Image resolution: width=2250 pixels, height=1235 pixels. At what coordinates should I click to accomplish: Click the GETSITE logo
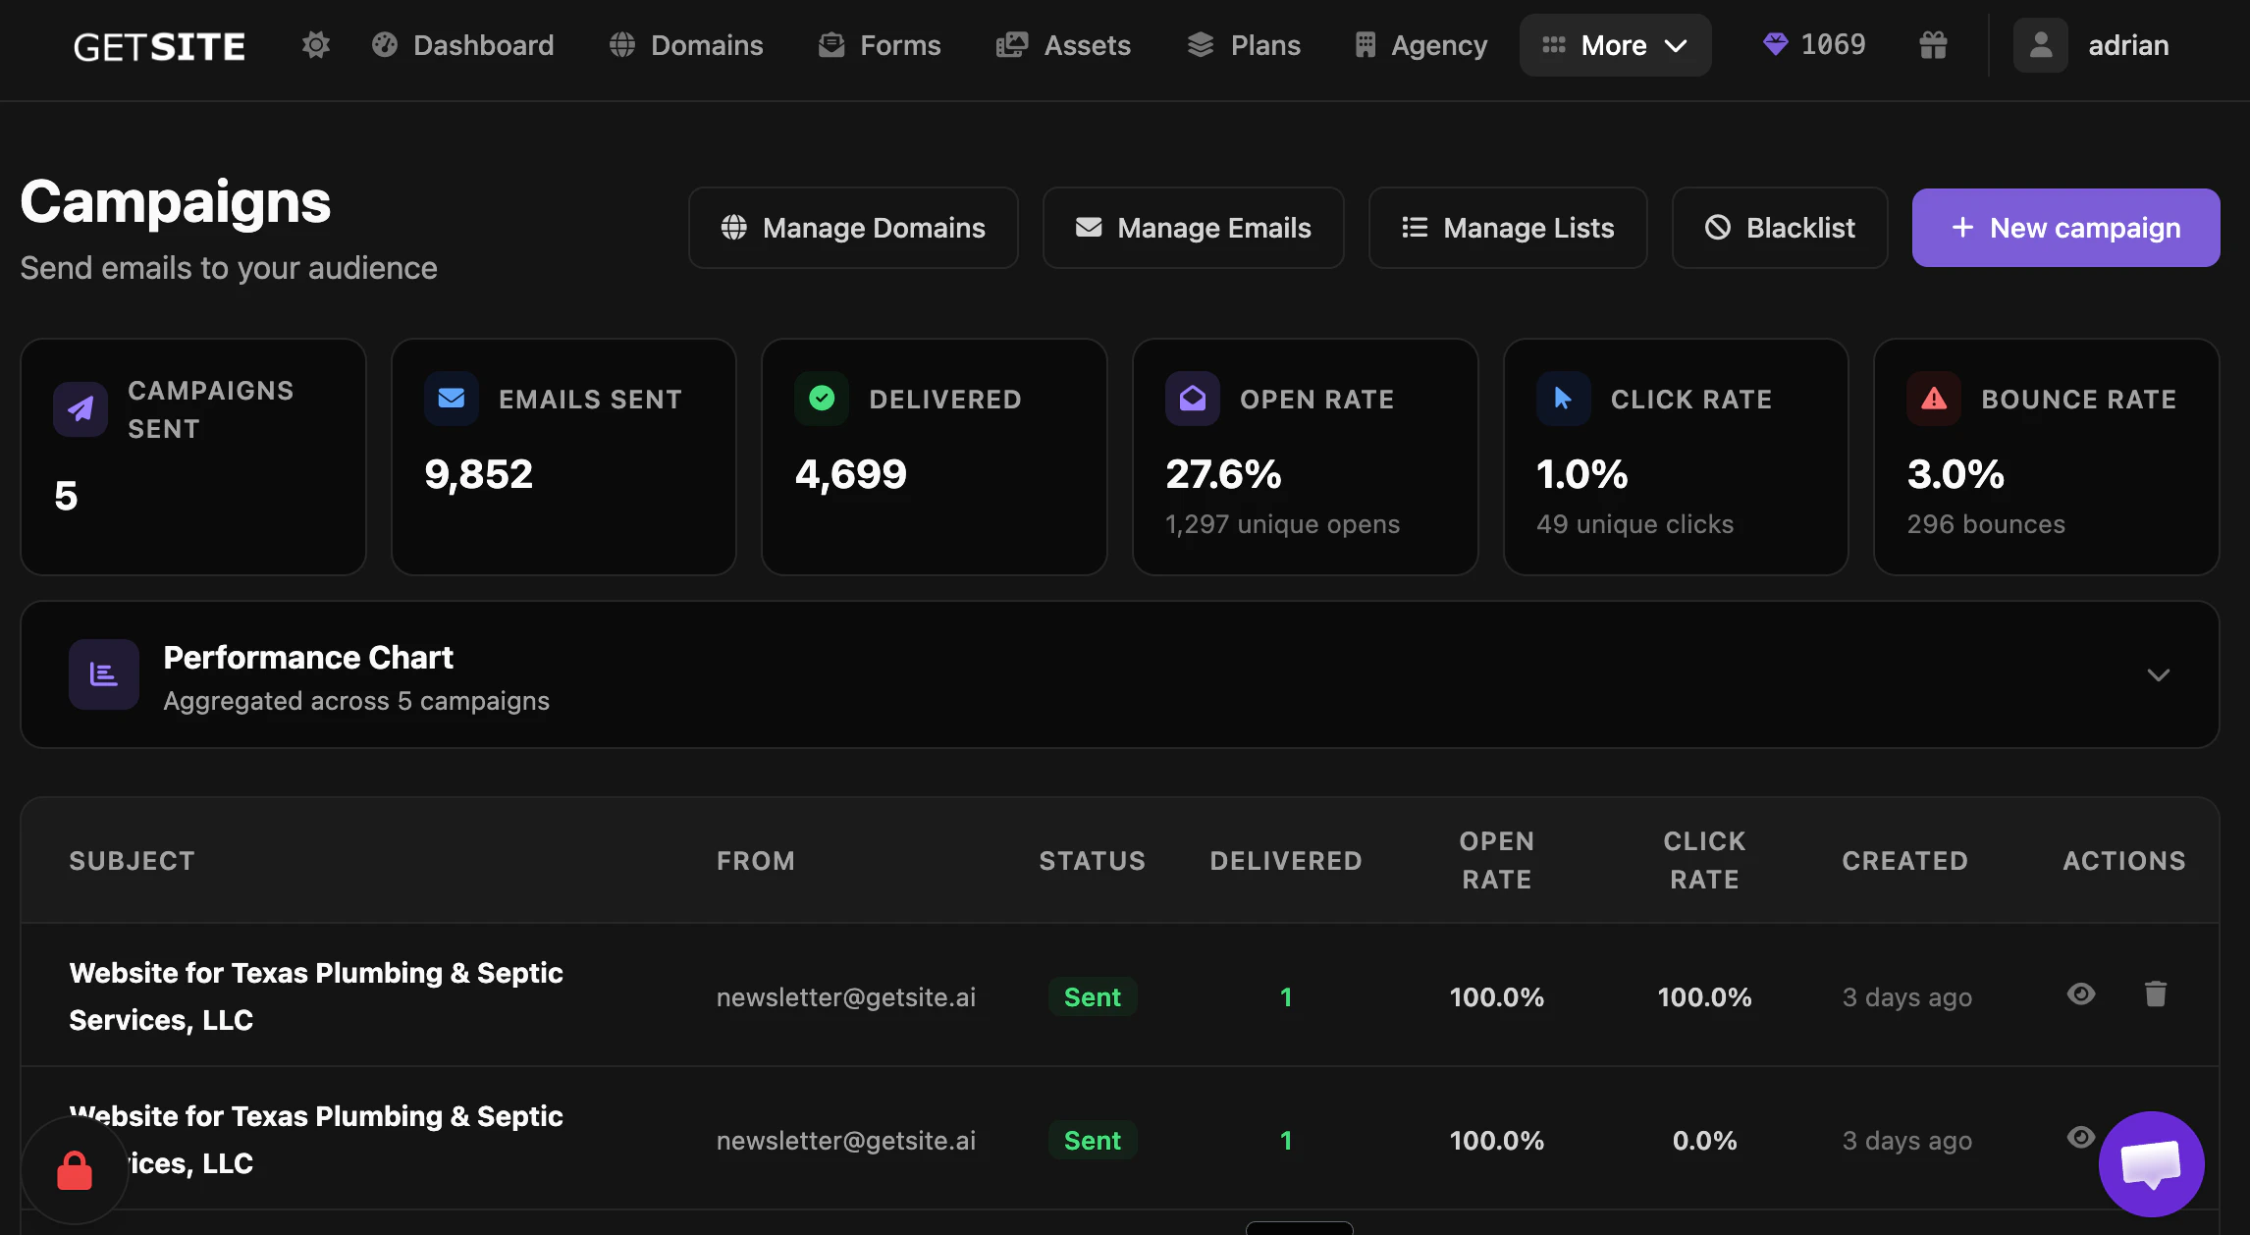tap(159, 44)
